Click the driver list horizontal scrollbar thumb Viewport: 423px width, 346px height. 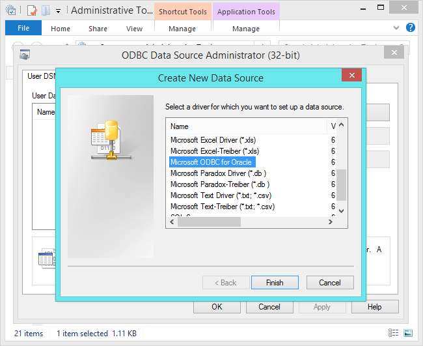(210, 222)
